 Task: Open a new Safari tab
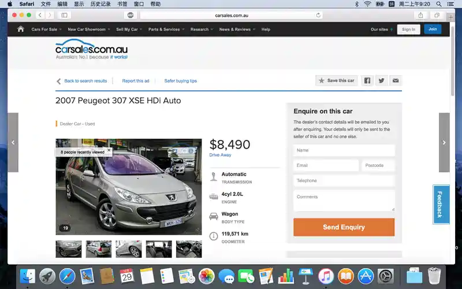[450, 17]
